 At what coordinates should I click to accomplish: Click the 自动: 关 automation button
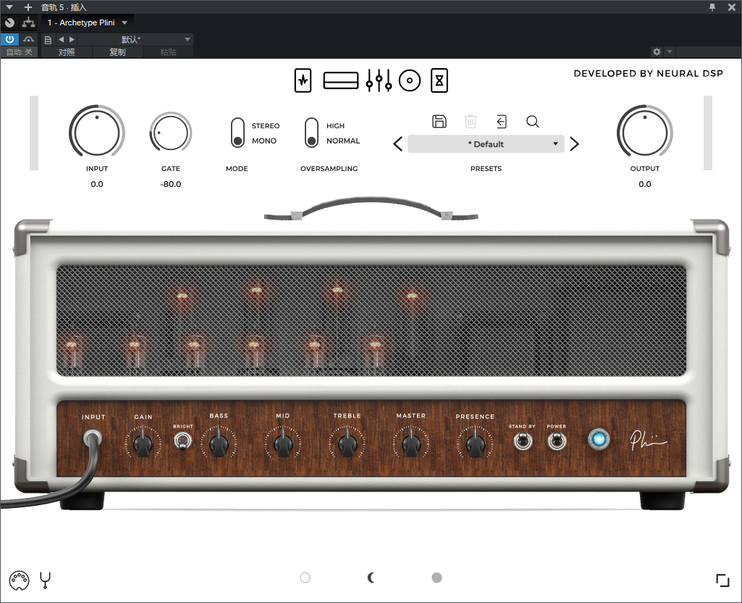(x=20, y=52)
